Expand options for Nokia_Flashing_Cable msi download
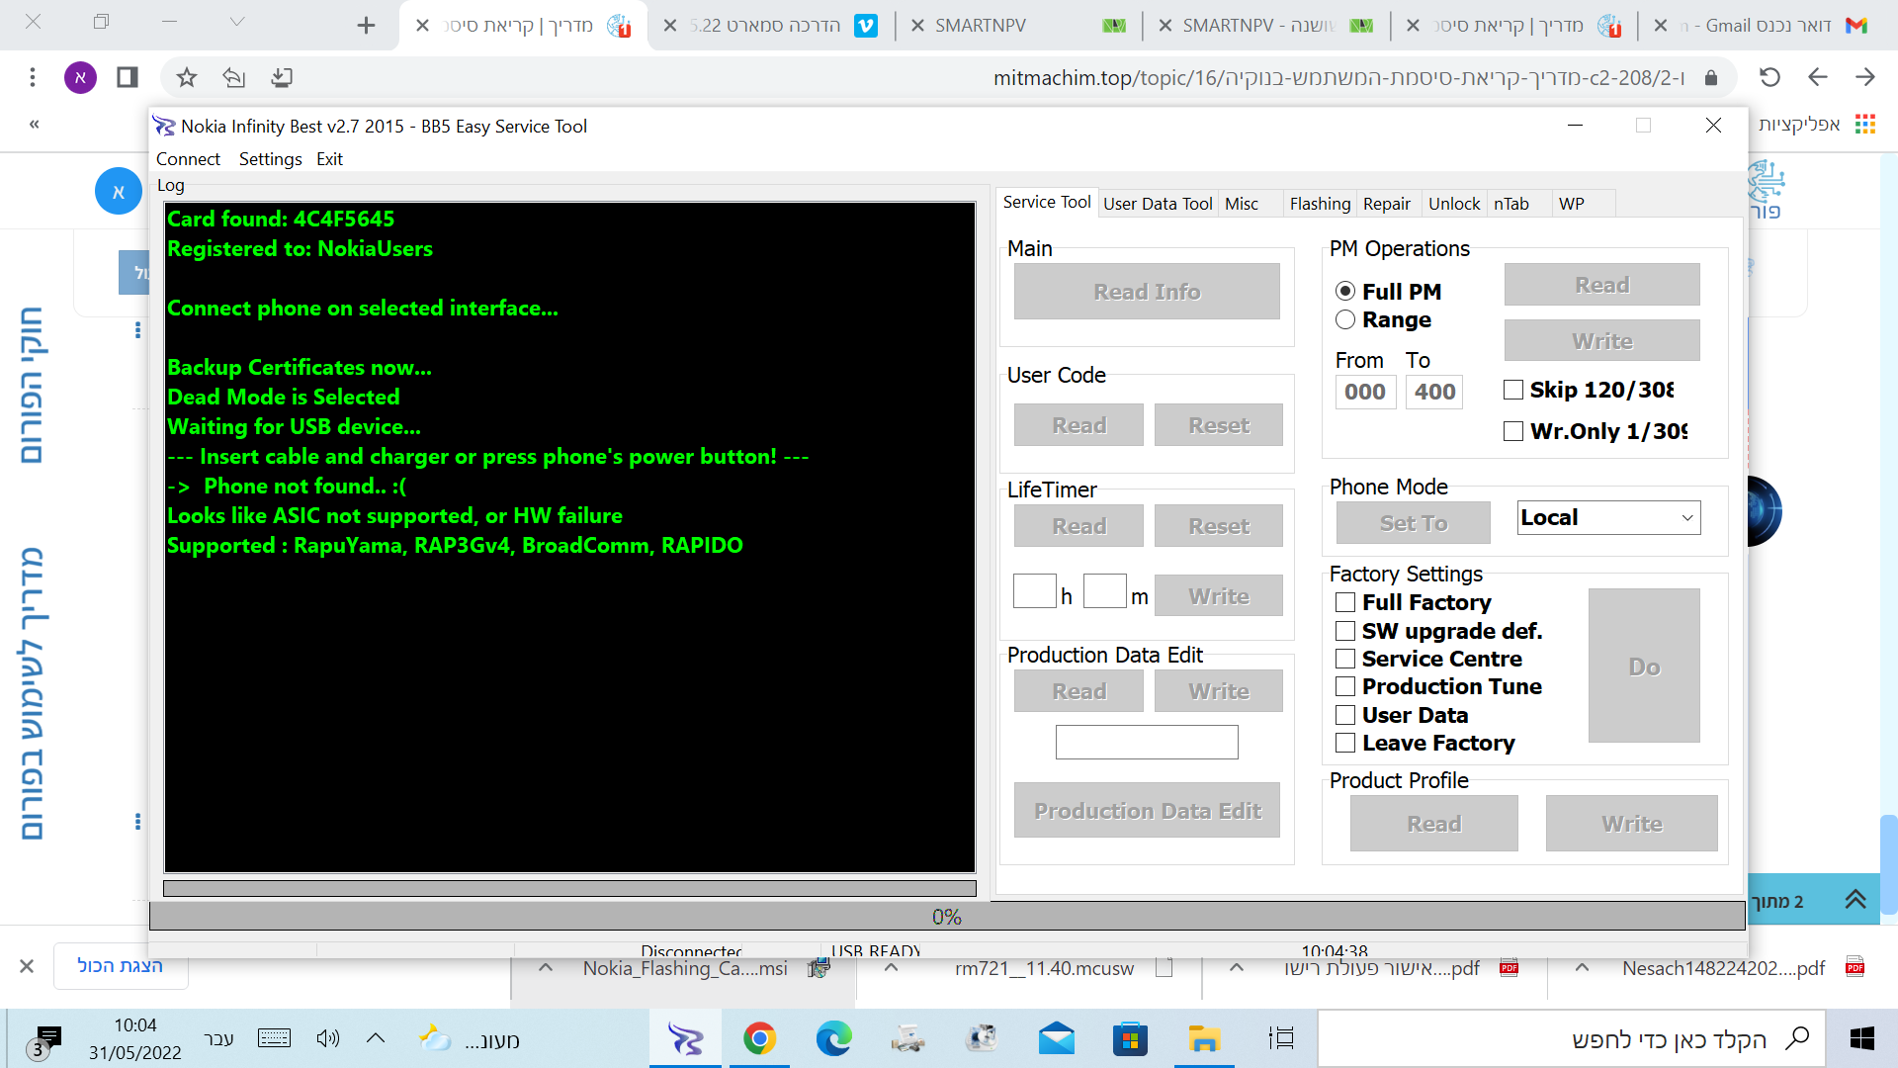 pyautogui.click(x=545, y=968)
